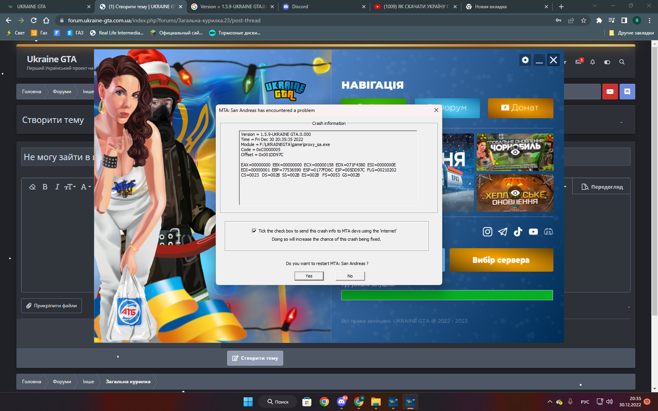Open the tab search chevron

click(595, 6)
